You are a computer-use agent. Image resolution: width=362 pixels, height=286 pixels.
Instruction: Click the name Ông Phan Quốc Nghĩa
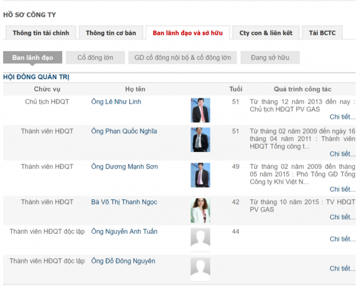click(x=124, y=131)
